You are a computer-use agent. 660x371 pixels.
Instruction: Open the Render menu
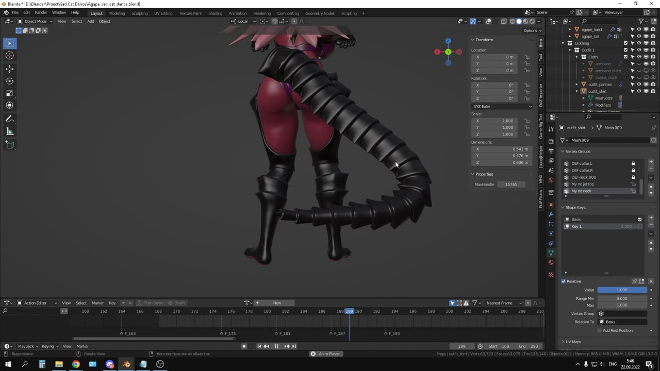coord(41,12)
